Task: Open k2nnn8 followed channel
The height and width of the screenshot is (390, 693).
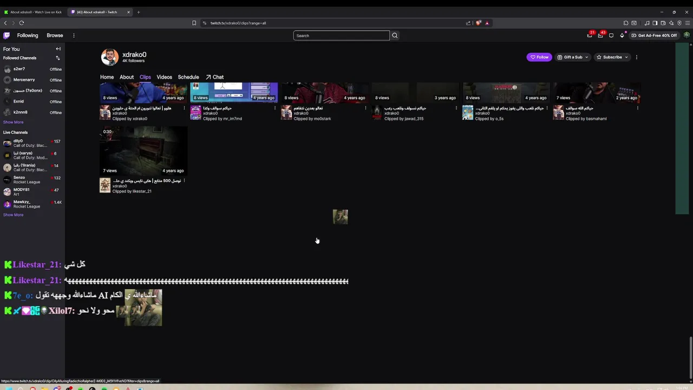Action: [x=32, y=112]
